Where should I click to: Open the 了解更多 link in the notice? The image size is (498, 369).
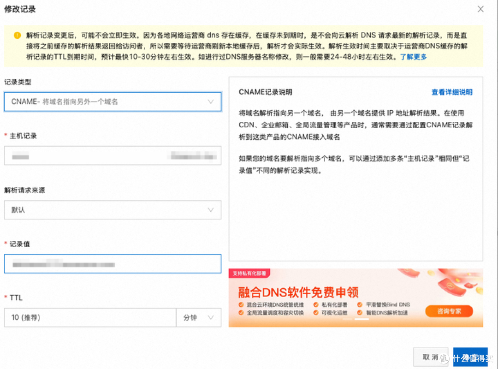[413, 57]
